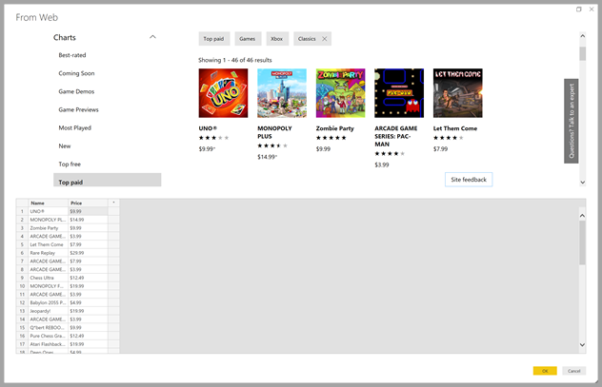
Task: Select Top free chart
Action: (x=70, y=164)
